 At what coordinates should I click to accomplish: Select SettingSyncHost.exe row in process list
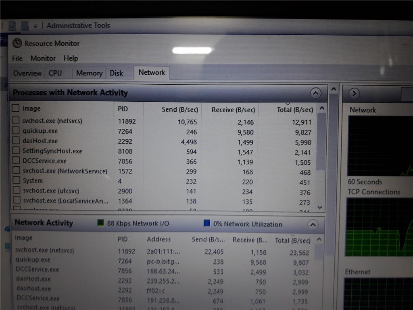52,151
